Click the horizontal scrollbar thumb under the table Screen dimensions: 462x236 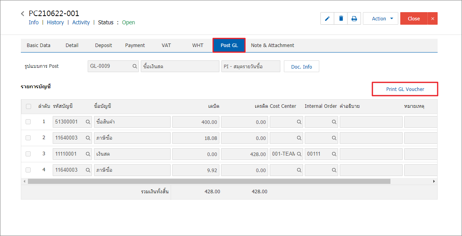click(x=209, y=182)
